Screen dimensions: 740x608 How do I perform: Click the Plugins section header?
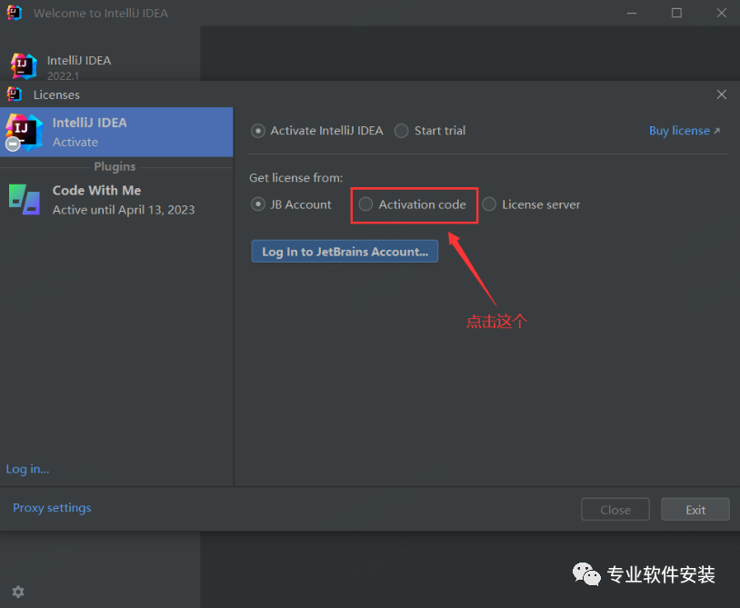(x=115, y=166)
